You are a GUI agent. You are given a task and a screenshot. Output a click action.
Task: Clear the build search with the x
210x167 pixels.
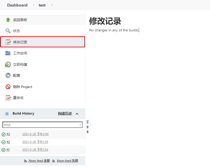80,125
